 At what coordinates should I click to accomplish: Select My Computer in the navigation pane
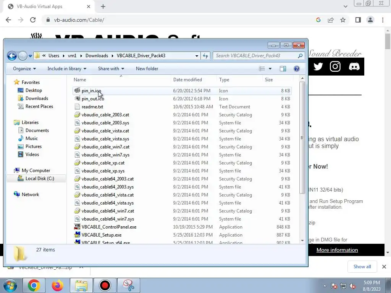[32, 171]
